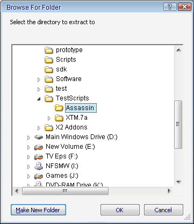Expand New Volume (E:) drive
Viewport: 194px width, 224px height.
coord(28,147)
